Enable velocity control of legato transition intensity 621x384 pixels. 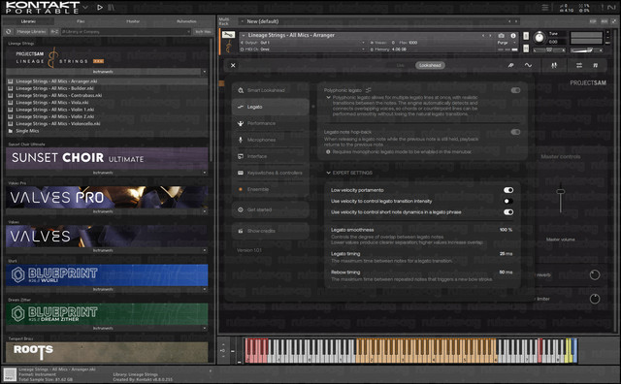508,201
